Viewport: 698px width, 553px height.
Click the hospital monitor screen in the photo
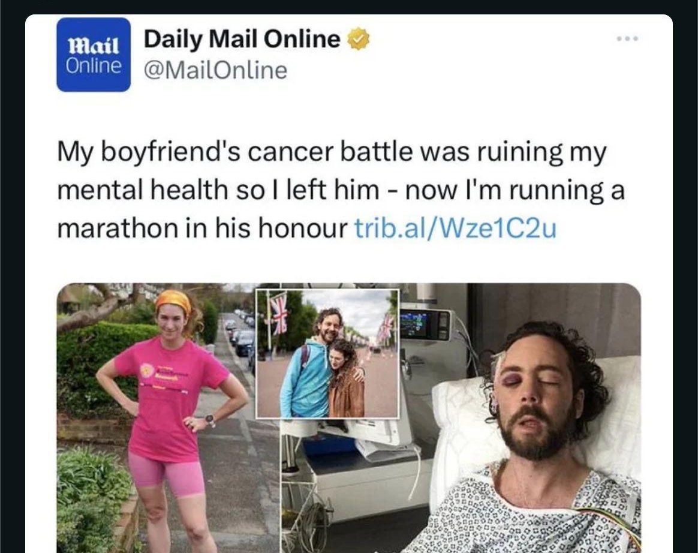tap(419, 321)
